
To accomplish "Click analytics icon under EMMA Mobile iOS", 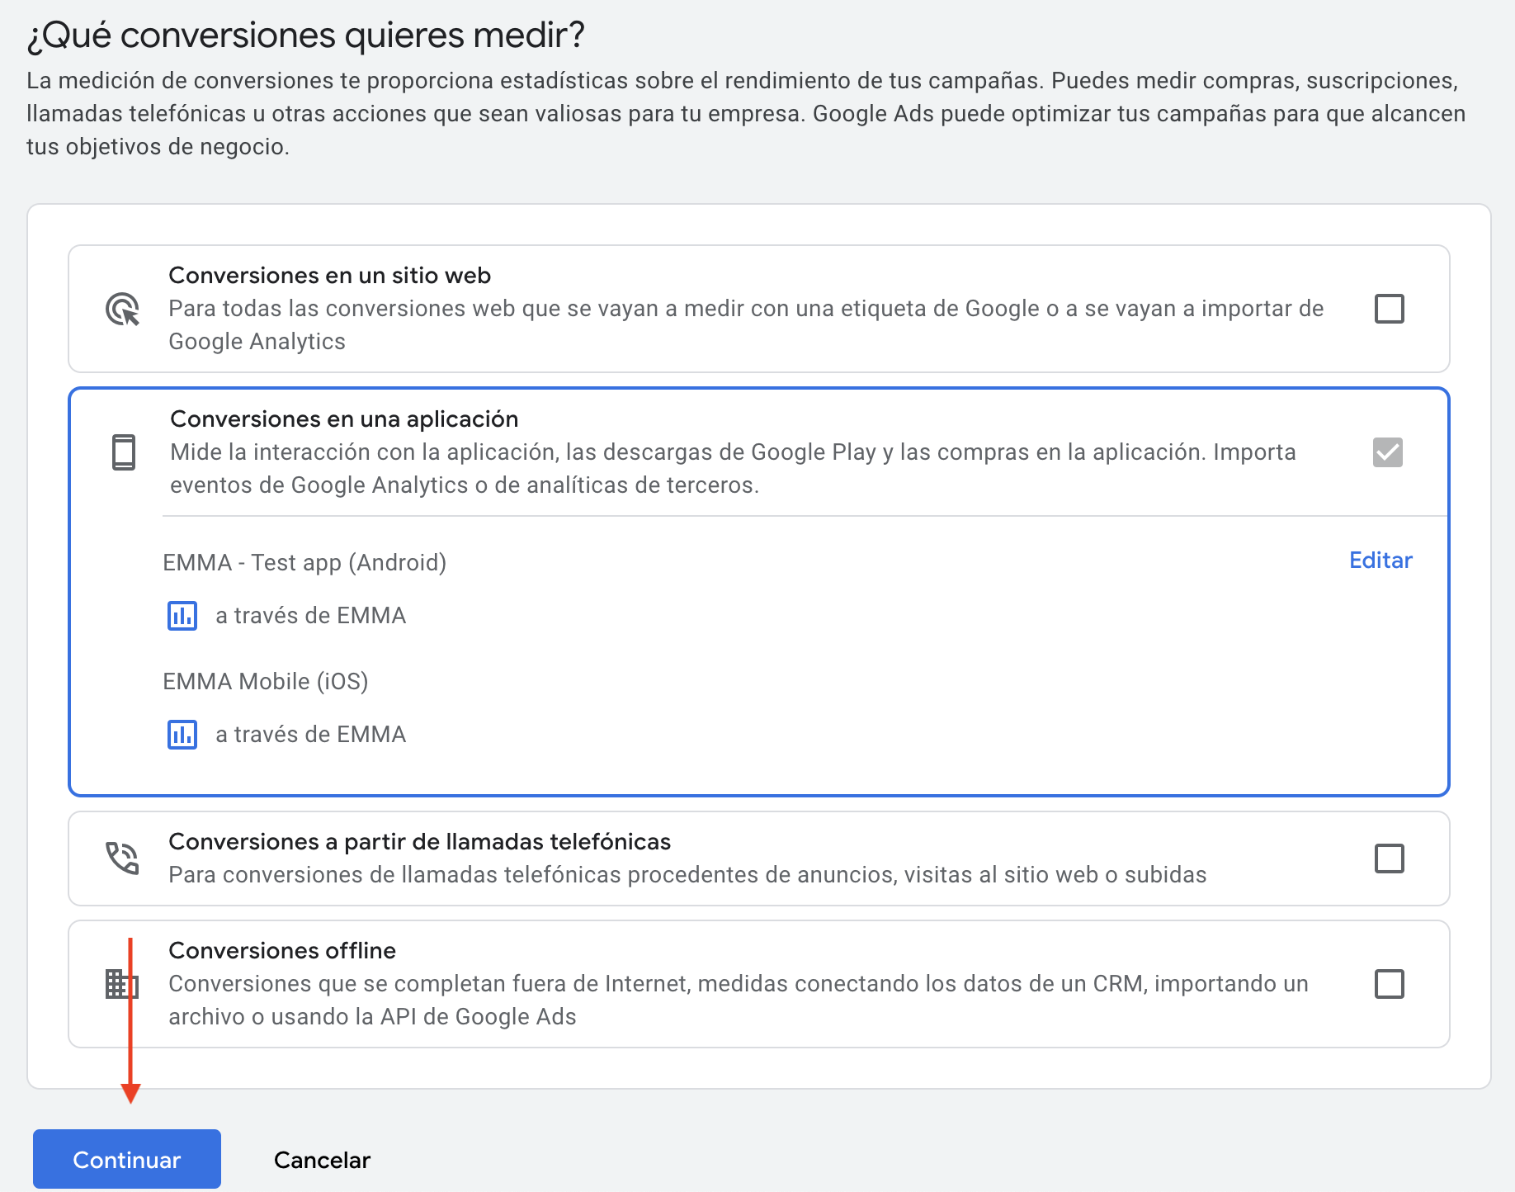I will click(x=182, y=735).
